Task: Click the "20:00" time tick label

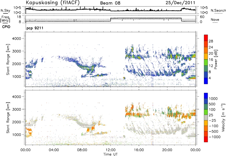Action: pos(167,150)
